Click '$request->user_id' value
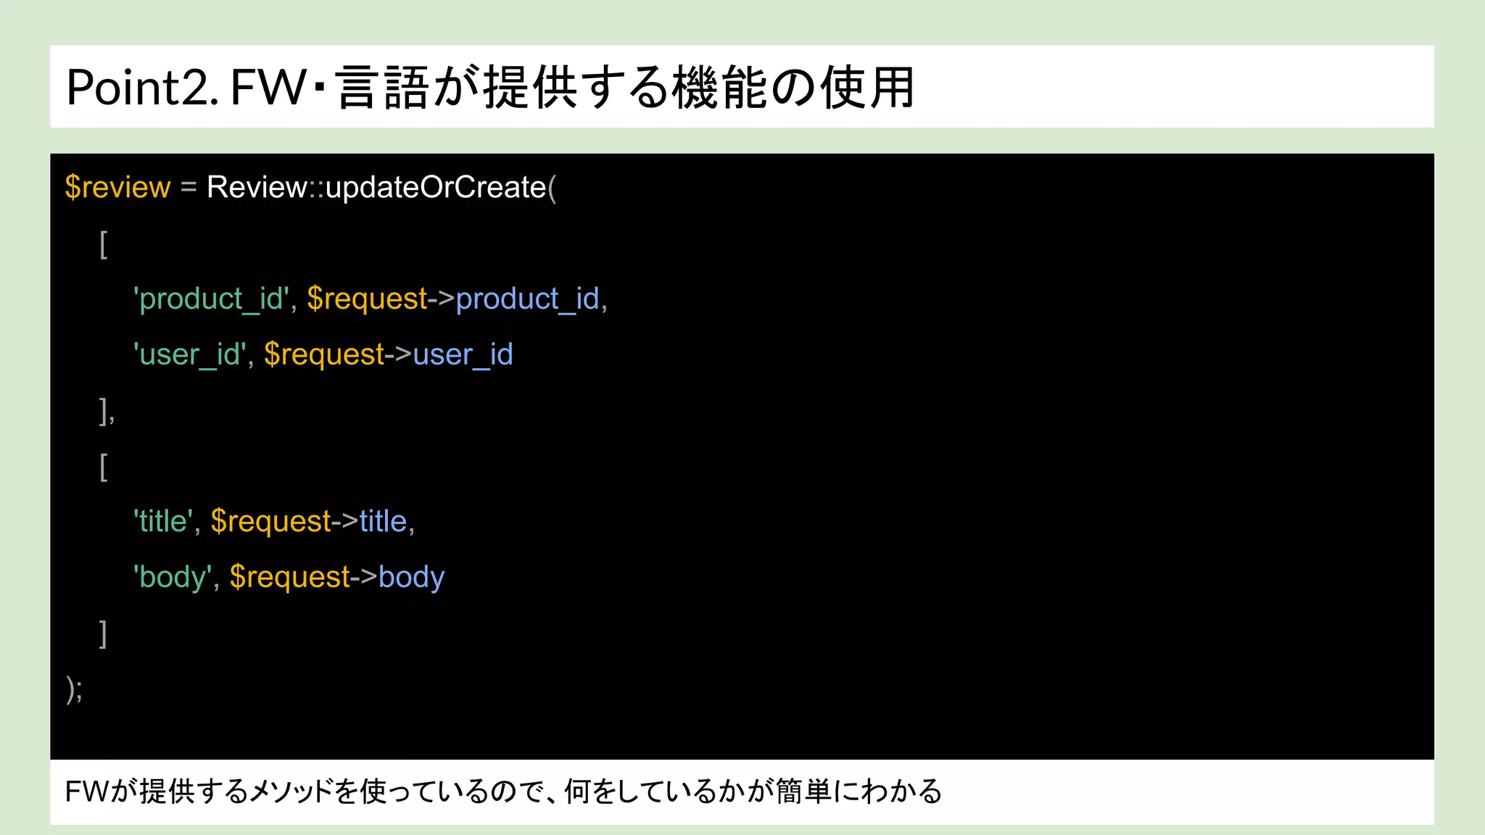The width and height of the screenshot is (1485, 835). pos(389,355)
